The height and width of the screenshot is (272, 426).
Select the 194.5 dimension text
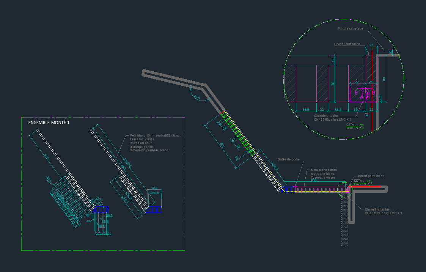(x=154, y=193)
